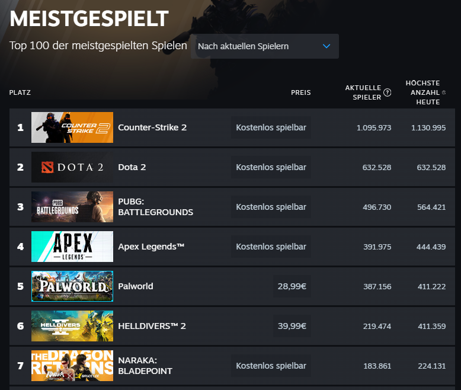Open the HELLDIVERS 2 thumbnail

[72, 326]
